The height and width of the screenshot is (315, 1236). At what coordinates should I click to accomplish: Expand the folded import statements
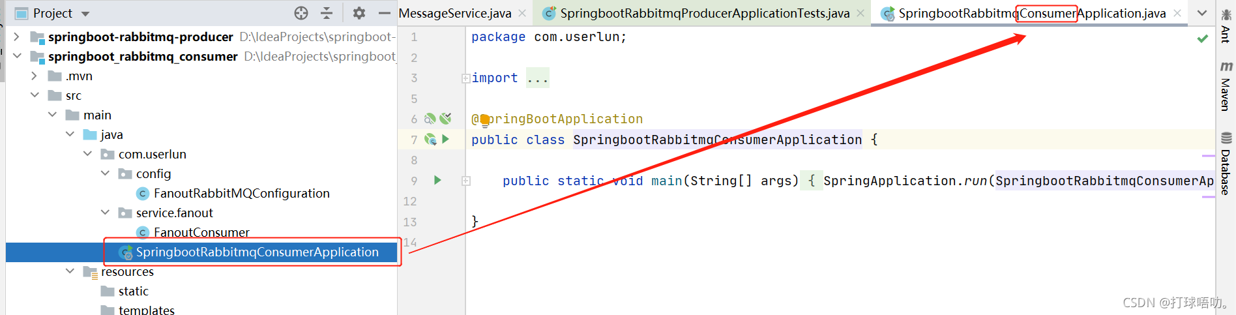(465, 78)
